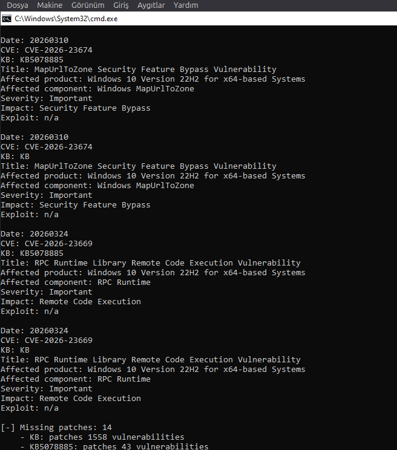Click the first Impact: Security Feature Bypass line
The width and height of the screenshot is (397, 450).
76,108
